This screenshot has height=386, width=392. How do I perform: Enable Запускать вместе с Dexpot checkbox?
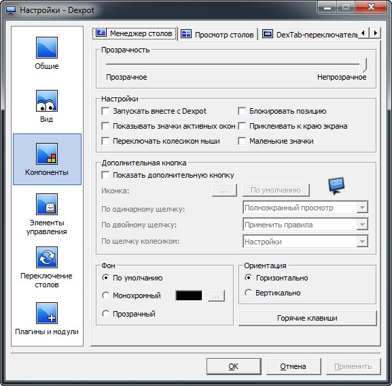(x=105, y=111)
